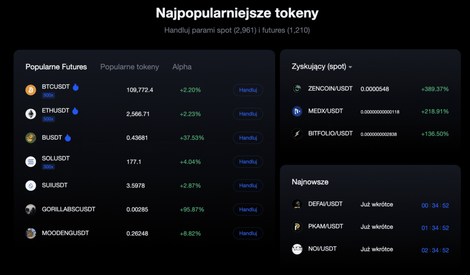
Task: Click the hot flame icon beside BTCUSDT
Action: pyautogui.click(x=76, y=87)
